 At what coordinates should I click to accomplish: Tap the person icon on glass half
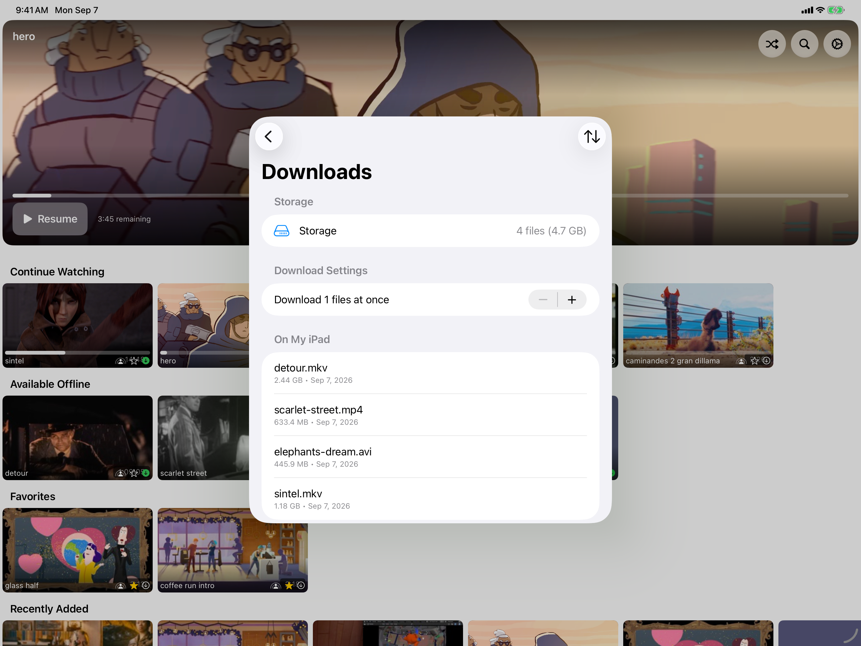pyautogui.click(x=121, y=586)
